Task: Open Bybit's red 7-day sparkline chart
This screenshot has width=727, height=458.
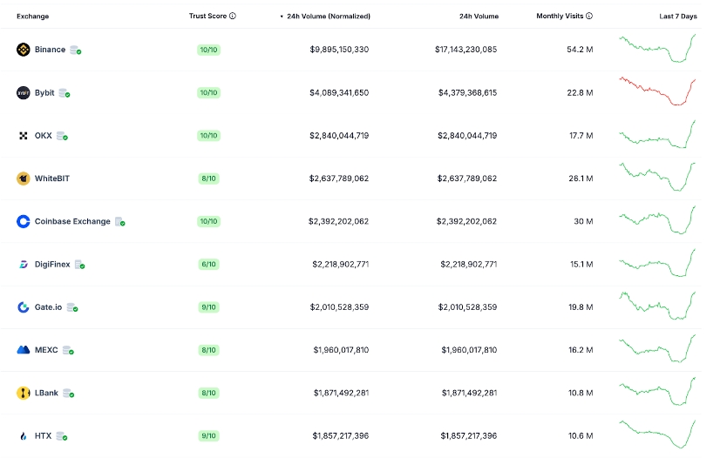Action: 657,91
